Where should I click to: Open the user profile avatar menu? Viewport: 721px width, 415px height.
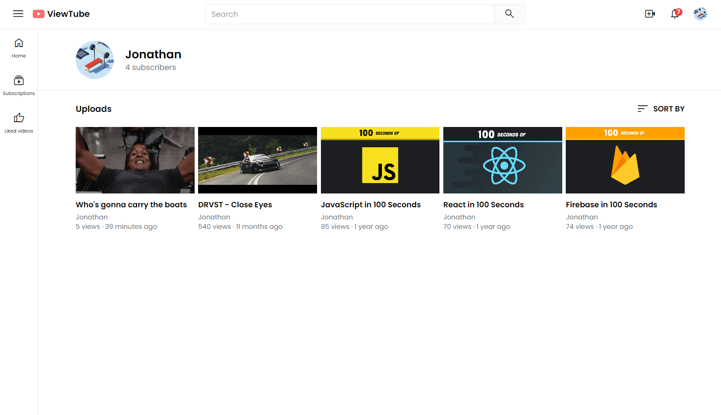(x=700, y=14)
